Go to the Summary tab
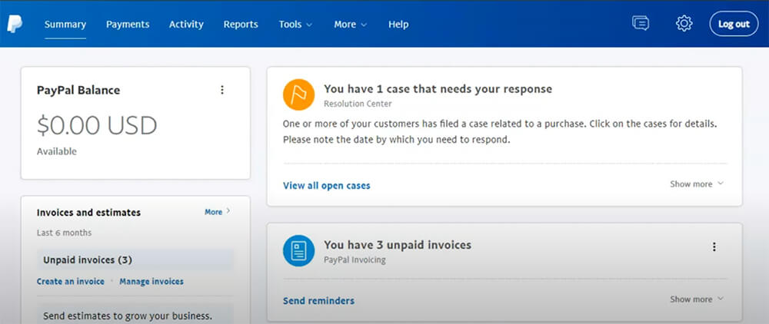 point(65,25)
